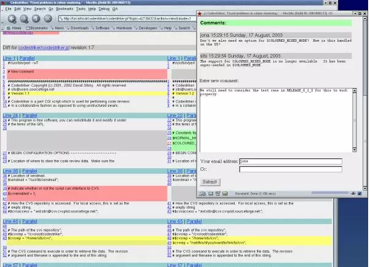Click the left-side 'Line 46' link
The image size is (370, 267).
(10, 222)
